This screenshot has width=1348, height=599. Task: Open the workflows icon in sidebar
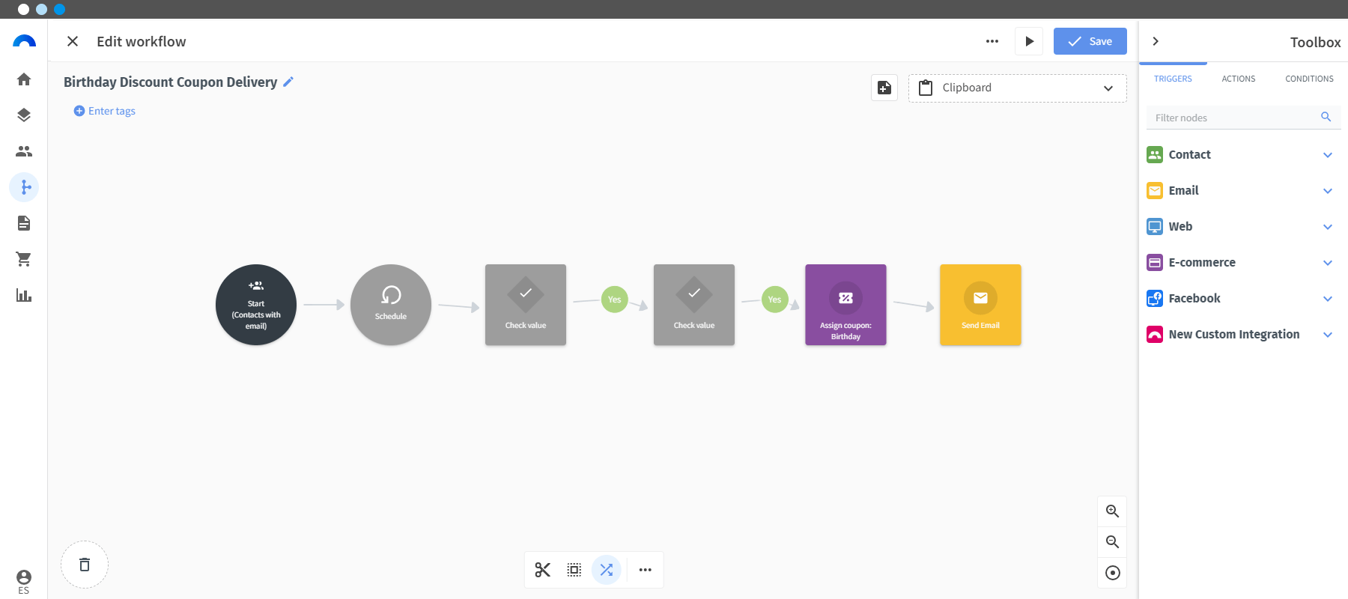[24, 187]
